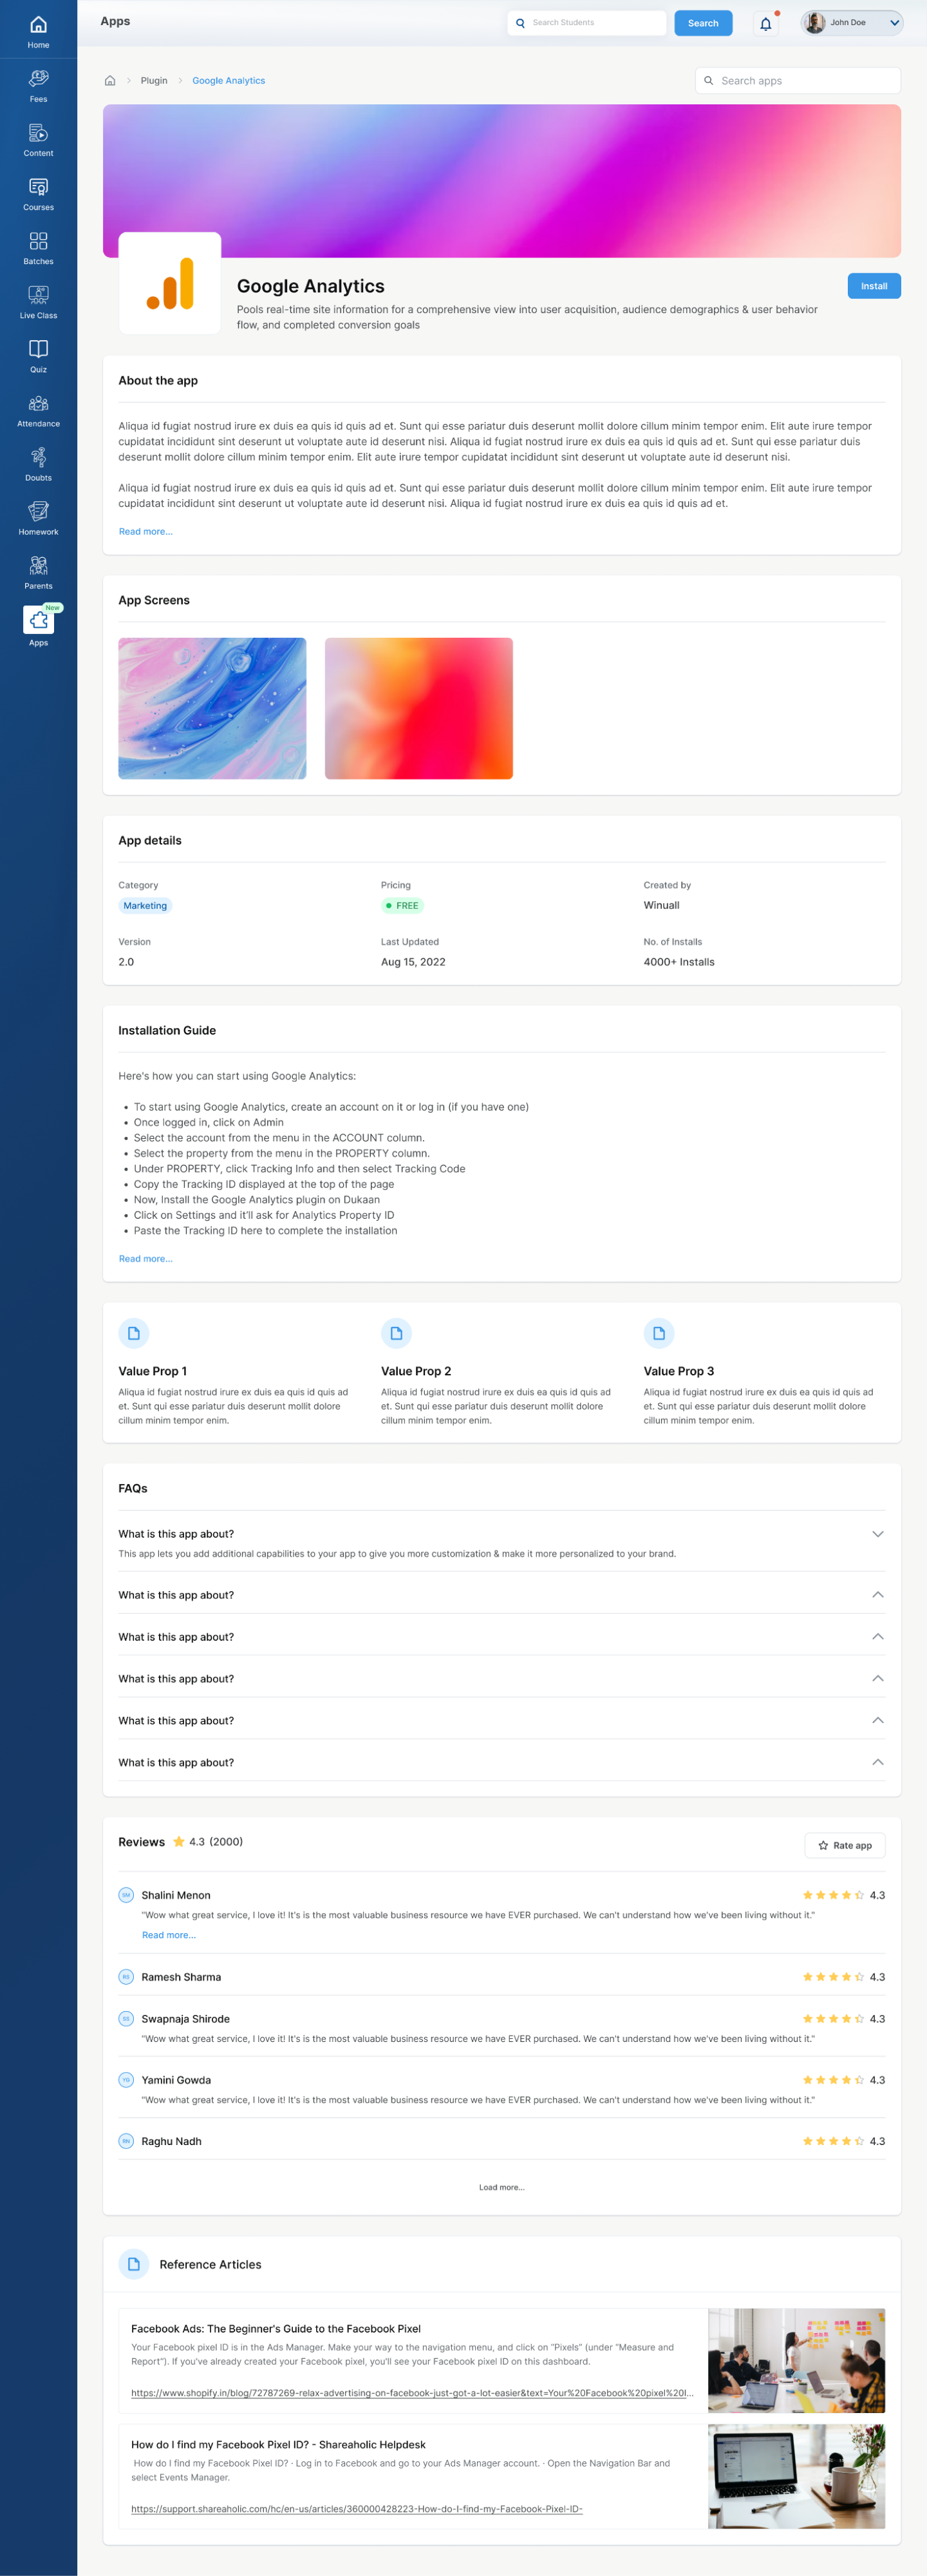Open the Quiz sidebar icon

[x=38, y=348]
